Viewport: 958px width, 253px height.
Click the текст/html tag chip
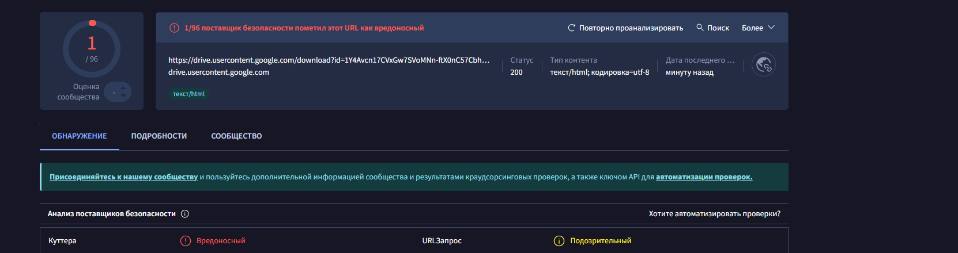(188, 94)
